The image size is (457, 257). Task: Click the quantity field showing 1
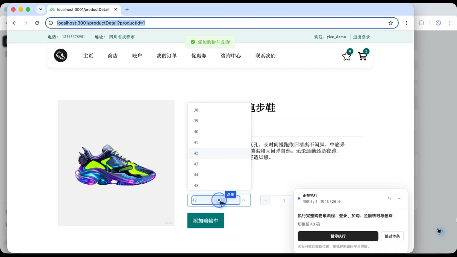click(x=284, y=200)
